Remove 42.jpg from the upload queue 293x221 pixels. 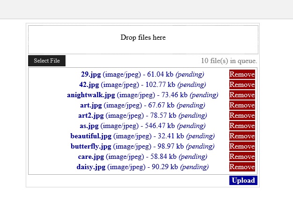click(x=242, y=85)
